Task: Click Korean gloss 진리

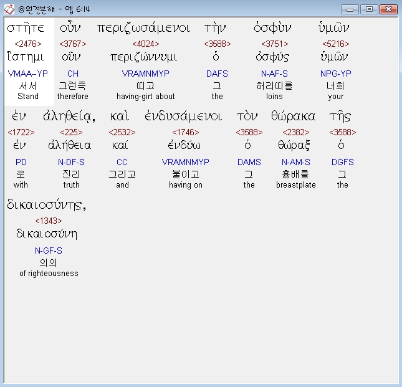Action: 71,174
